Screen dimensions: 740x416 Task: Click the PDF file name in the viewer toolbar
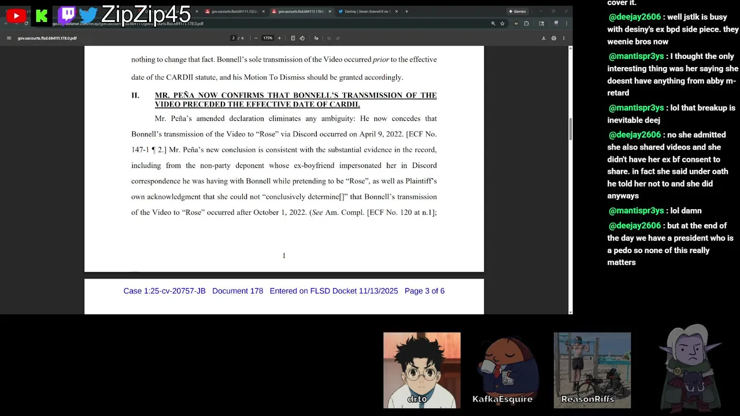click(x=47, y=38)
